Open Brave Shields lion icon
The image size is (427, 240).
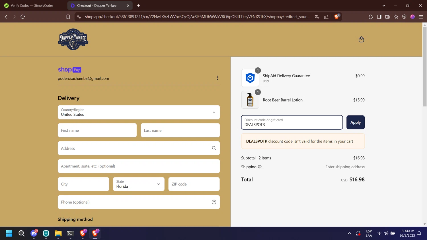(337, 17)
